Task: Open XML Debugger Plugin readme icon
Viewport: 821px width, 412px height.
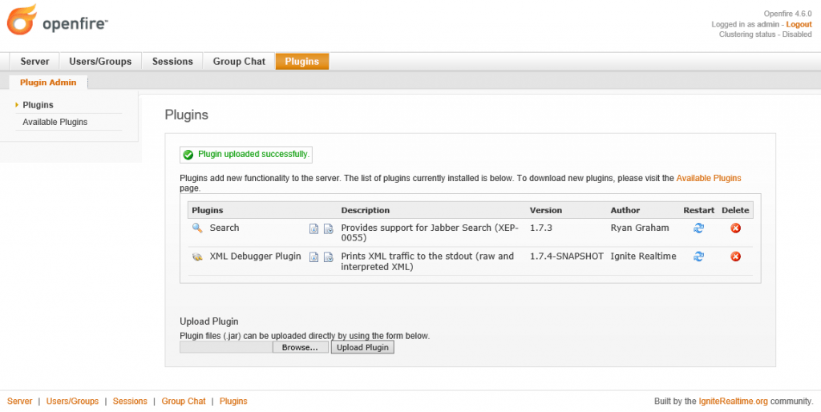Action: pos(313,256)
